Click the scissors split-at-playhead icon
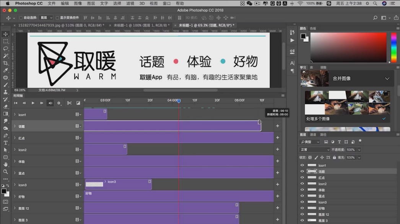The image size is (400, 224). [x=69, y=103]
